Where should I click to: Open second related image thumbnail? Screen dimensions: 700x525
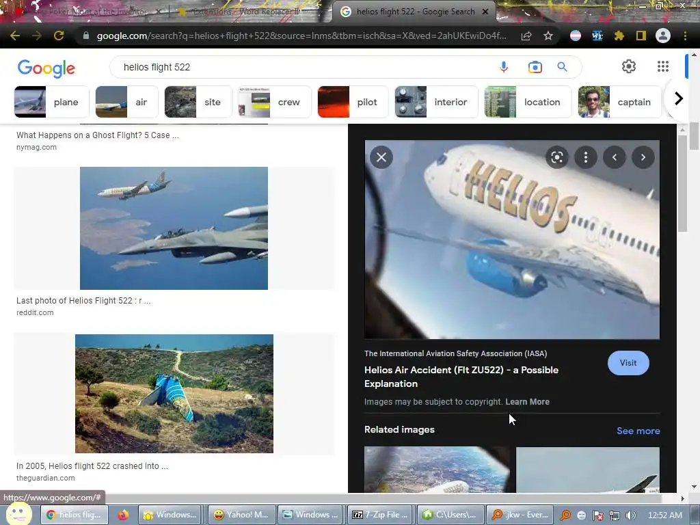[587, 470]
